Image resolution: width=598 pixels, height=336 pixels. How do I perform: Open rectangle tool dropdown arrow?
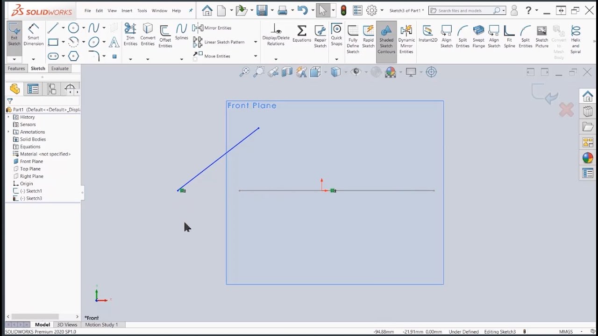(63, 42)
